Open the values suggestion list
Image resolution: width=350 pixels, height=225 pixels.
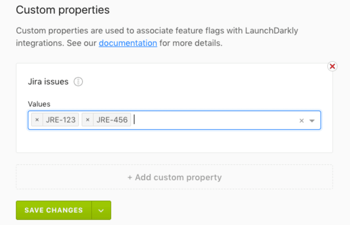pyautogui.click(x=311, y=120)
